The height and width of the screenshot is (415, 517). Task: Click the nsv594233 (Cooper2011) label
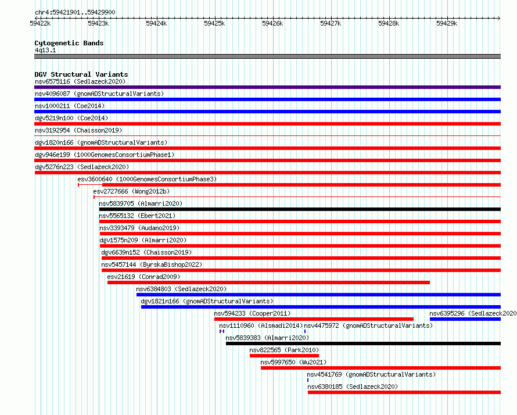(x=252, y=313)
